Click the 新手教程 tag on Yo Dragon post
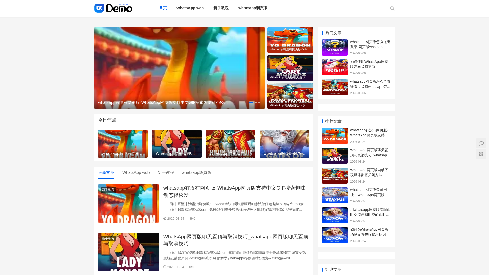 click(108, 190)
